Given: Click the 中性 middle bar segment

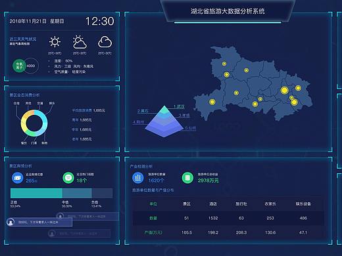Looking at the screenshot, I should 77,194.
